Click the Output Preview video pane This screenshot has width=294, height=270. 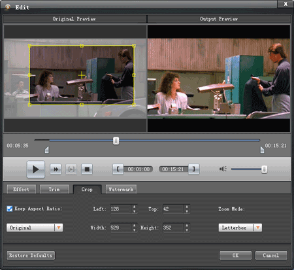pos(219,78)
